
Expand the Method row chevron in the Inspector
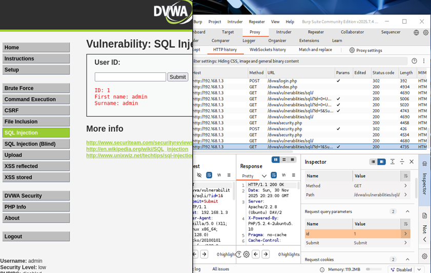pyautogui.click(x=405, y=186)
